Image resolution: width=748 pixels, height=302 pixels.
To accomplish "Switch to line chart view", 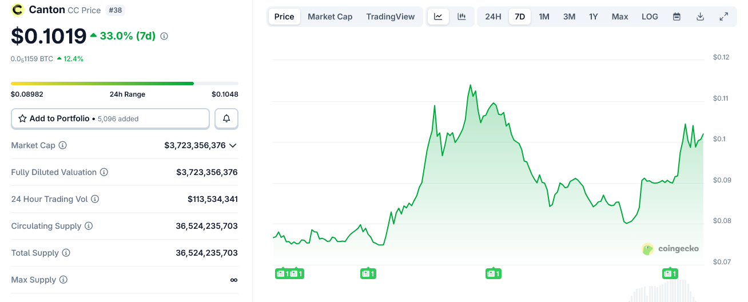I will click(x=438, y=17).
